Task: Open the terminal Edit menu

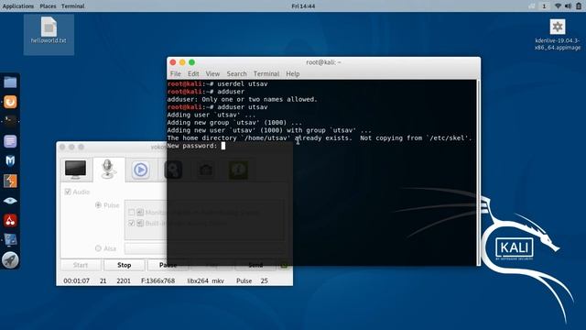Action: point(193,73)
